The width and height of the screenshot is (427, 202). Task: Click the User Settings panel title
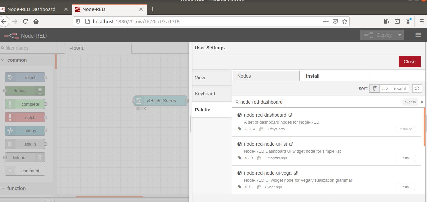[210, 48]
